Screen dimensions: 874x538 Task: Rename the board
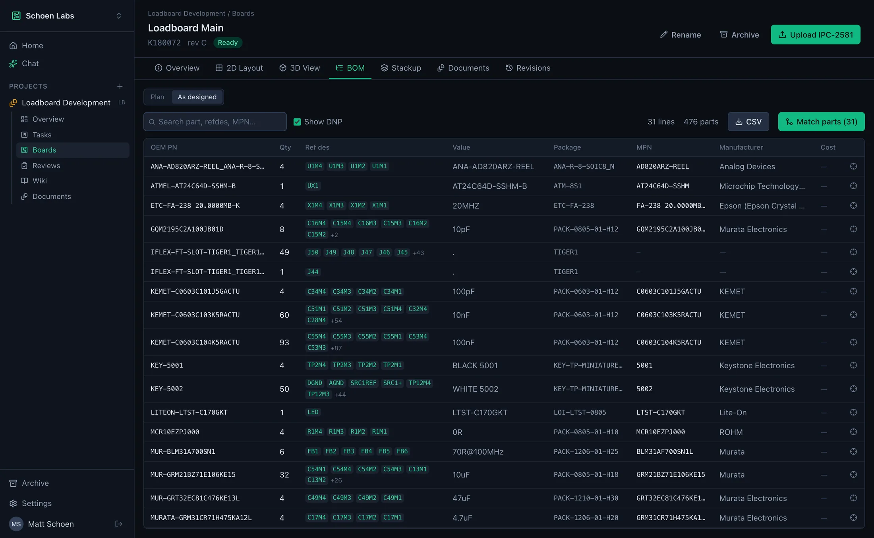point(680,35)
